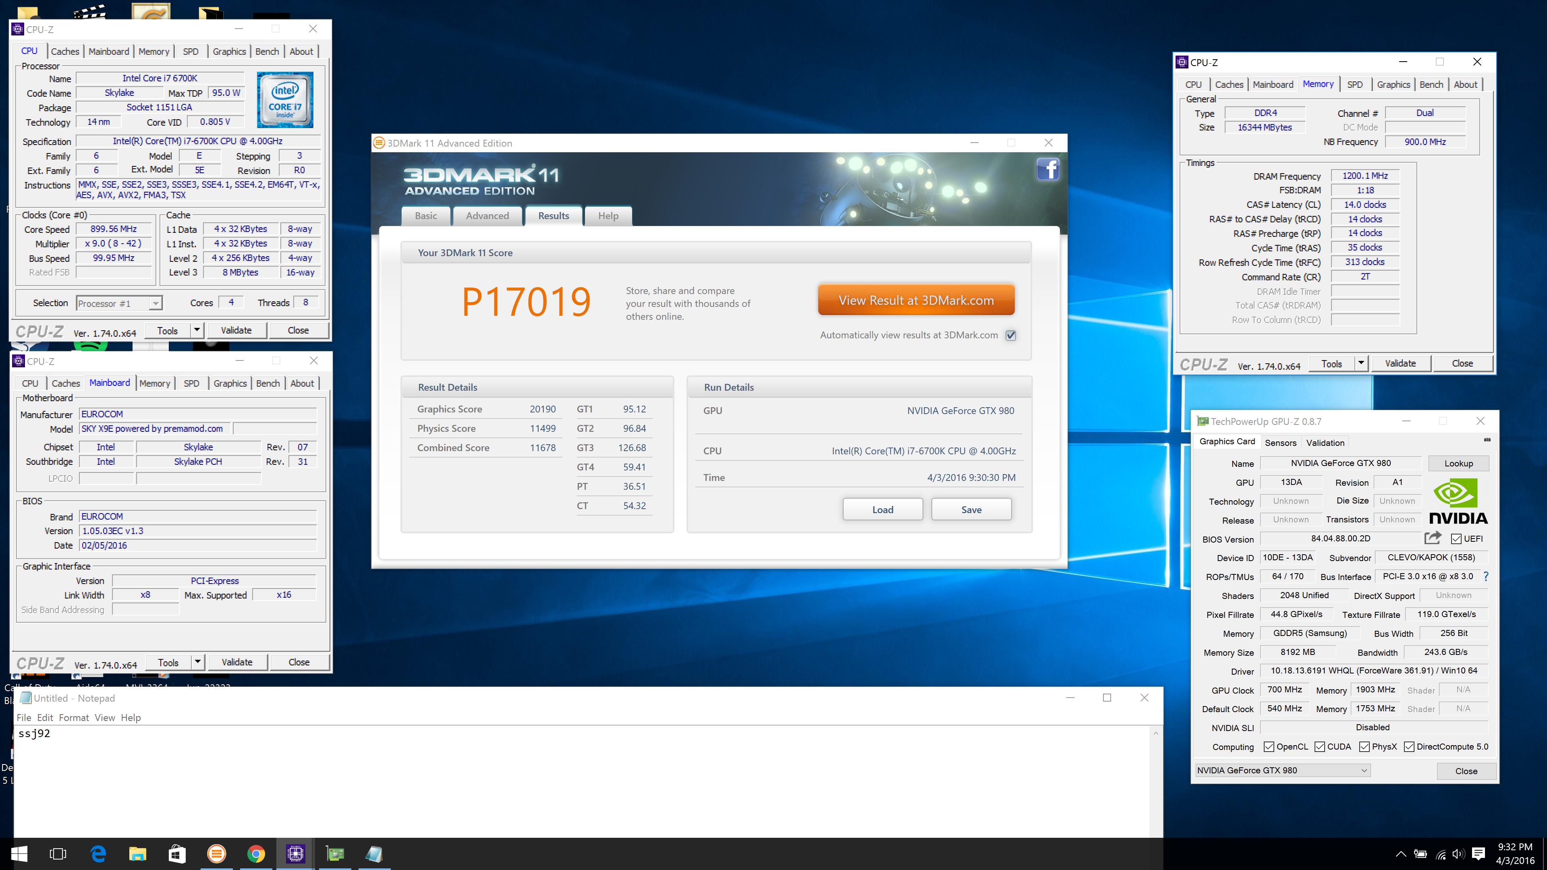Open the Validation tab in GPU-Z

click(1325, 443)
